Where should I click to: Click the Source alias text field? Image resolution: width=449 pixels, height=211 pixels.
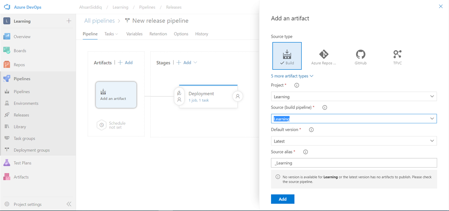coord(354,163)
